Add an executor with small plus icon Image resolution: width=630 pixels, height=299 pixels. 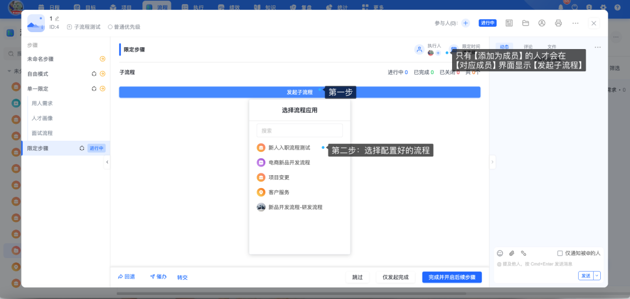[438, 53]
